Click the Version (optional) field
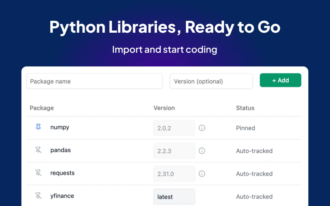Viewport: 330px width, 206px height. 211,81
